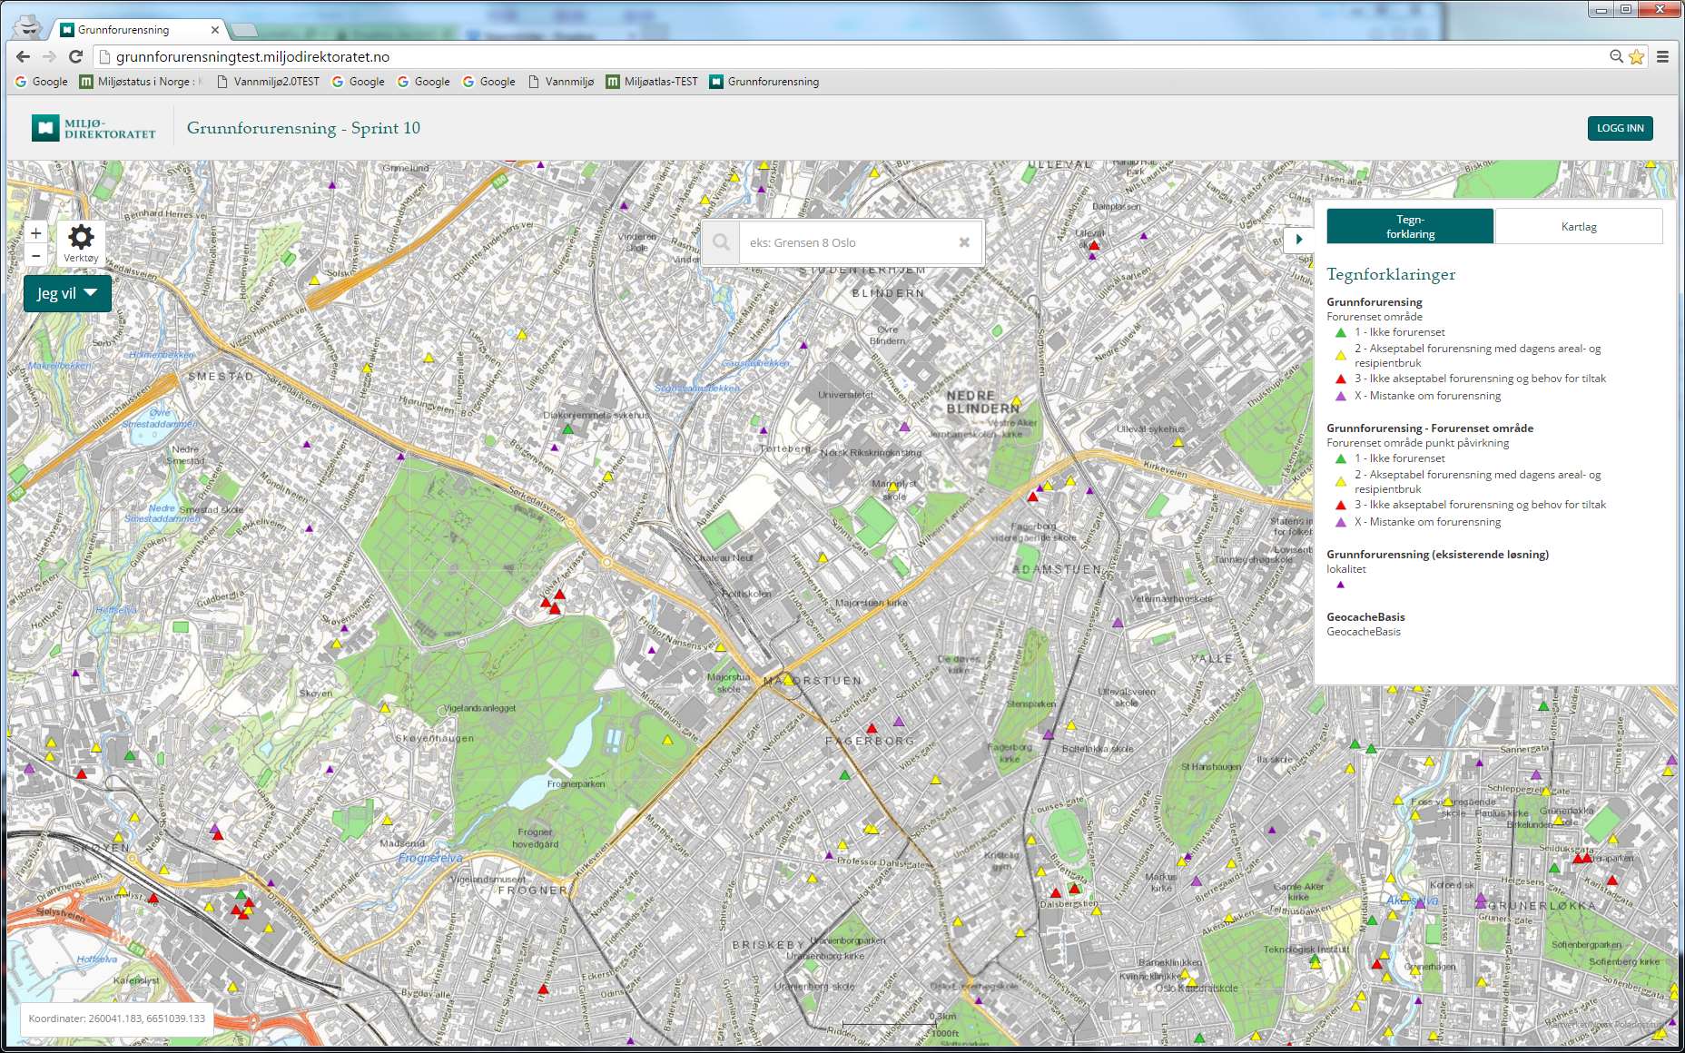Switch to the Tegnforklaring tab
This screenshot has height=1053, width=1685.
(1410, 227)
